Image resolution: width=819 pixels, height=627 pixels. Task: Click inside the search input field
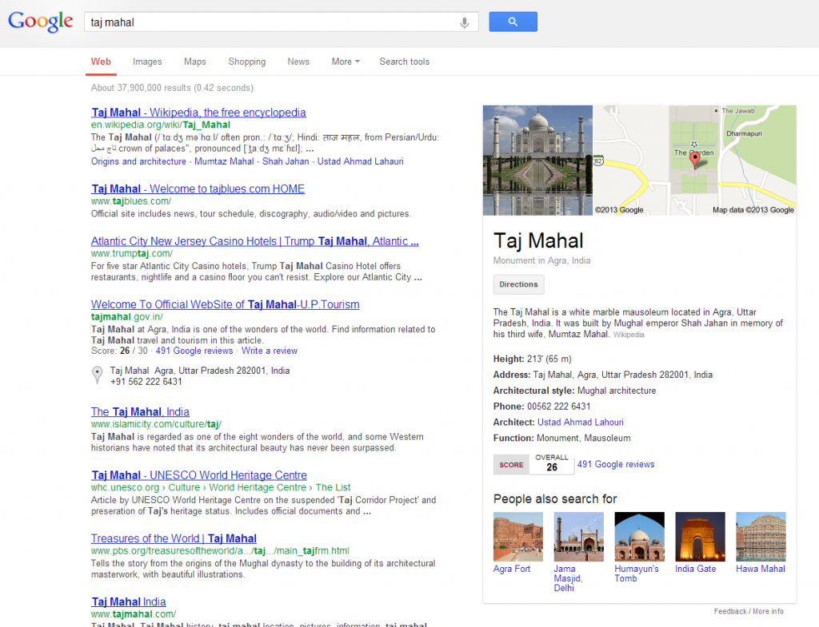click(x=240, y=22)
